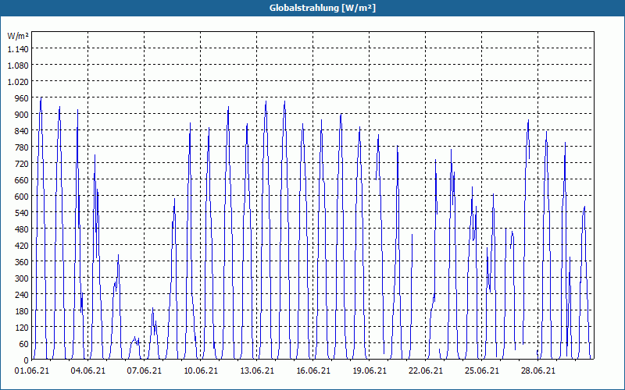Click the 840 y-axis value
Screen dimensions: 625x390
(23, 131)
